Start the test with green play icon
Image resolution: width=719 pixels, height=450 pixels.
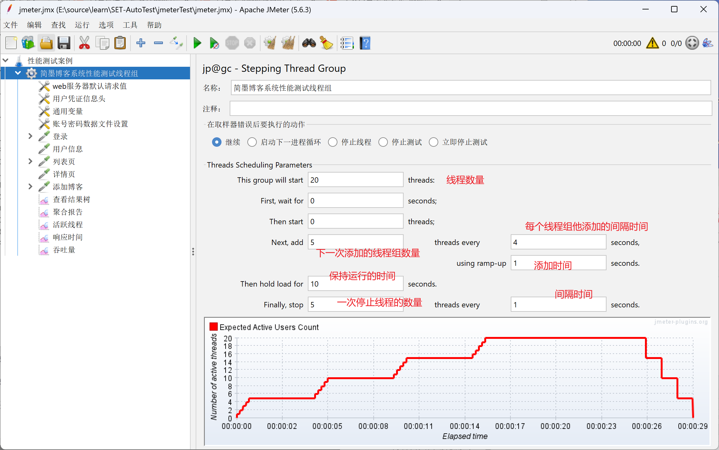point(197,43)
